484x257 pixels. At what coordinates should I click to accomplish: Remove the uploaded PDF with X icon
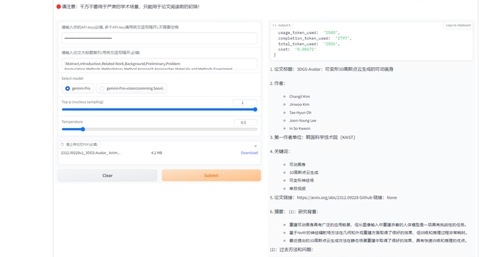pos(255,146)
